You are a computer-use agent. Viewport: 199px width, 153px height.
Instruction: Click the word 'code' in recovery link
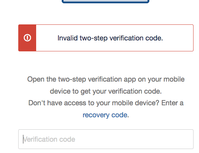[x=119, y=115]
